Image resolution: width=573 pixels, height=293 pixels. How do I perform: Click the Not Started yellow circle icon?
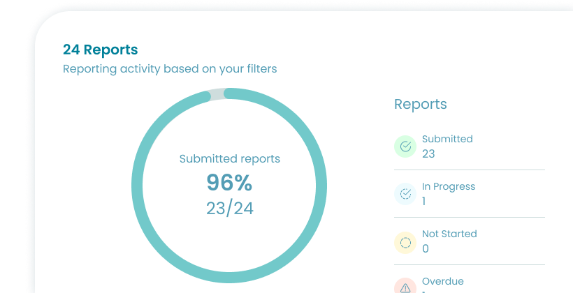(x=405, y=243)
